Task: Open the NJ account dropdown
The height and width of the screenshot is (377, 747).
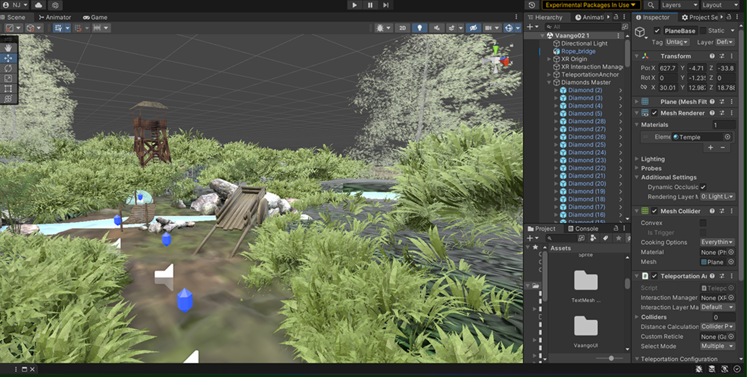Action: coord(15,5)
